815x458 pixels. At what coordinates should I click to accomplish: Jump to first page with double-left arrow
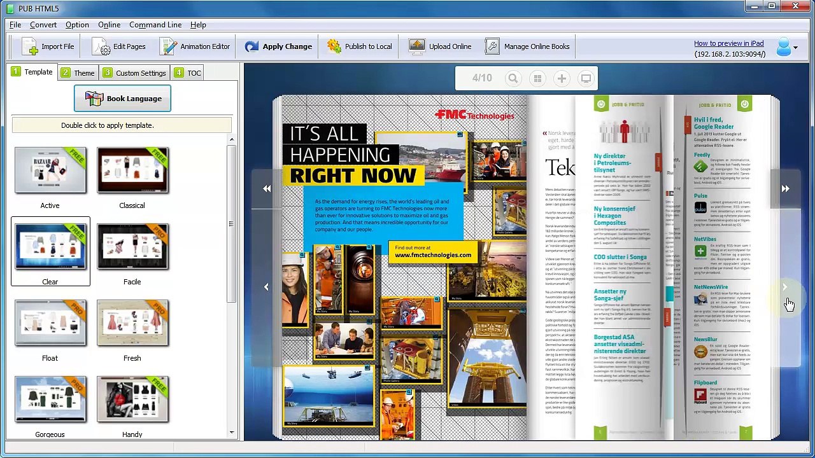pyautogui.click(x=267, y=188)
